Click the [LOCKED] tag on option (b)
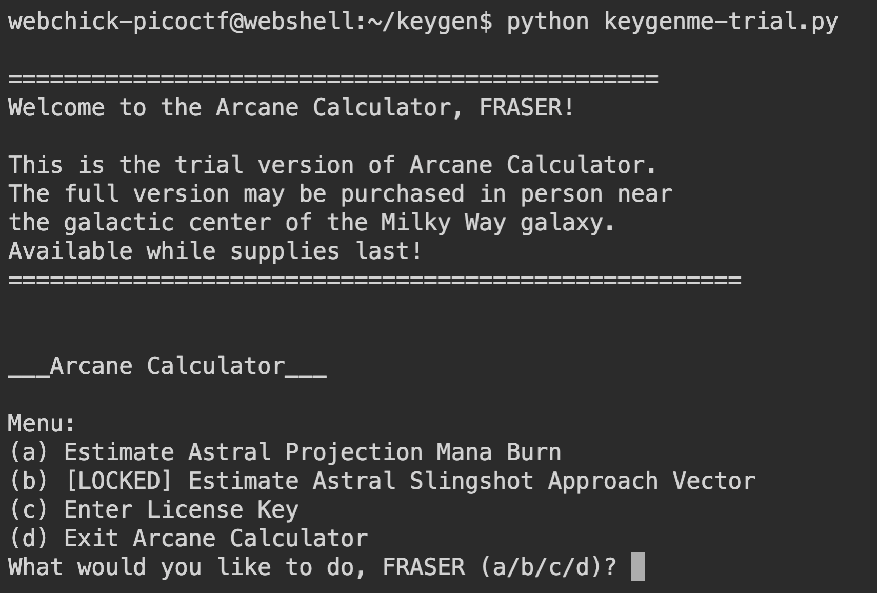The width and height of the screenshot is (877, 593). pos(119,481)
